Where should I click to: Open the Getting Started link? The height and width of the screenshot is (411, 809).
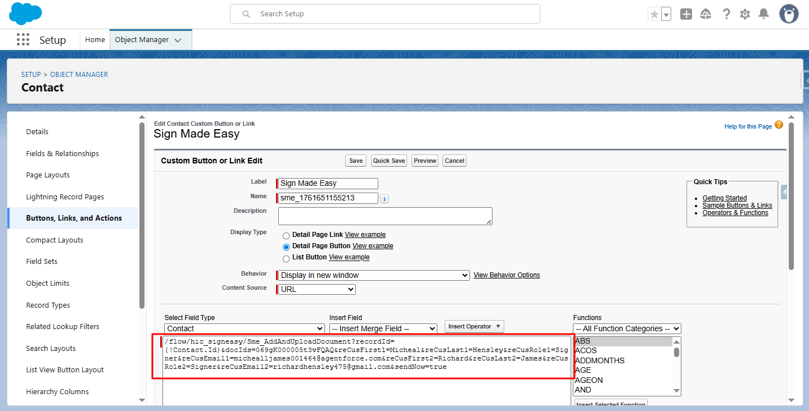[x=725, y=198]
